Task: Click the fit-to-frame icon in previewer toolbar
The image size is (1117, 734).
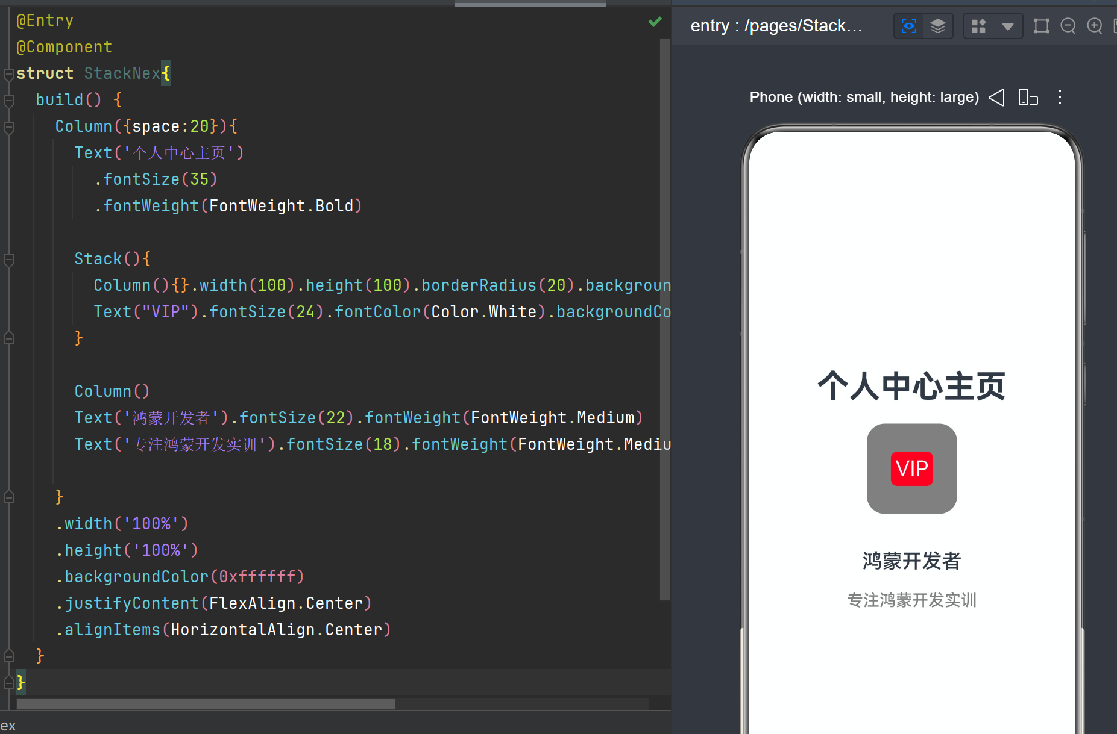Action: click(x=1041, y=26)
